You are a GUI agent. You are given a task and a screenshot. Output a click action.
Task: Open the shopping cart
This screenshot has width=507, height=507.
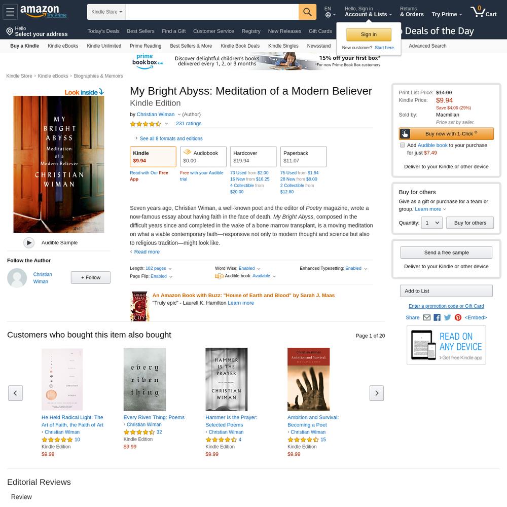click(483, 12)
